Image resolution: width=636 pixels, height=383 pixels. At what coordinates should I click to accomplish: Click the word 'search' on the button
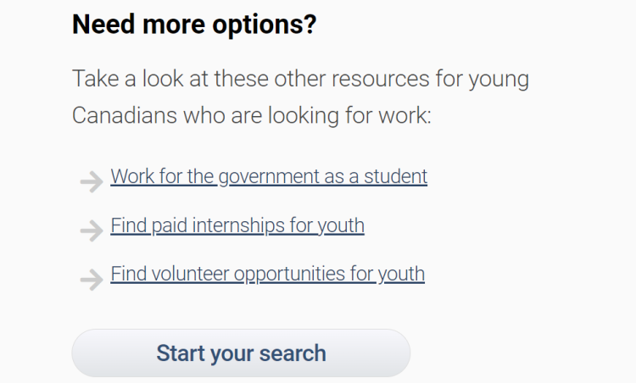pos(287,353)
